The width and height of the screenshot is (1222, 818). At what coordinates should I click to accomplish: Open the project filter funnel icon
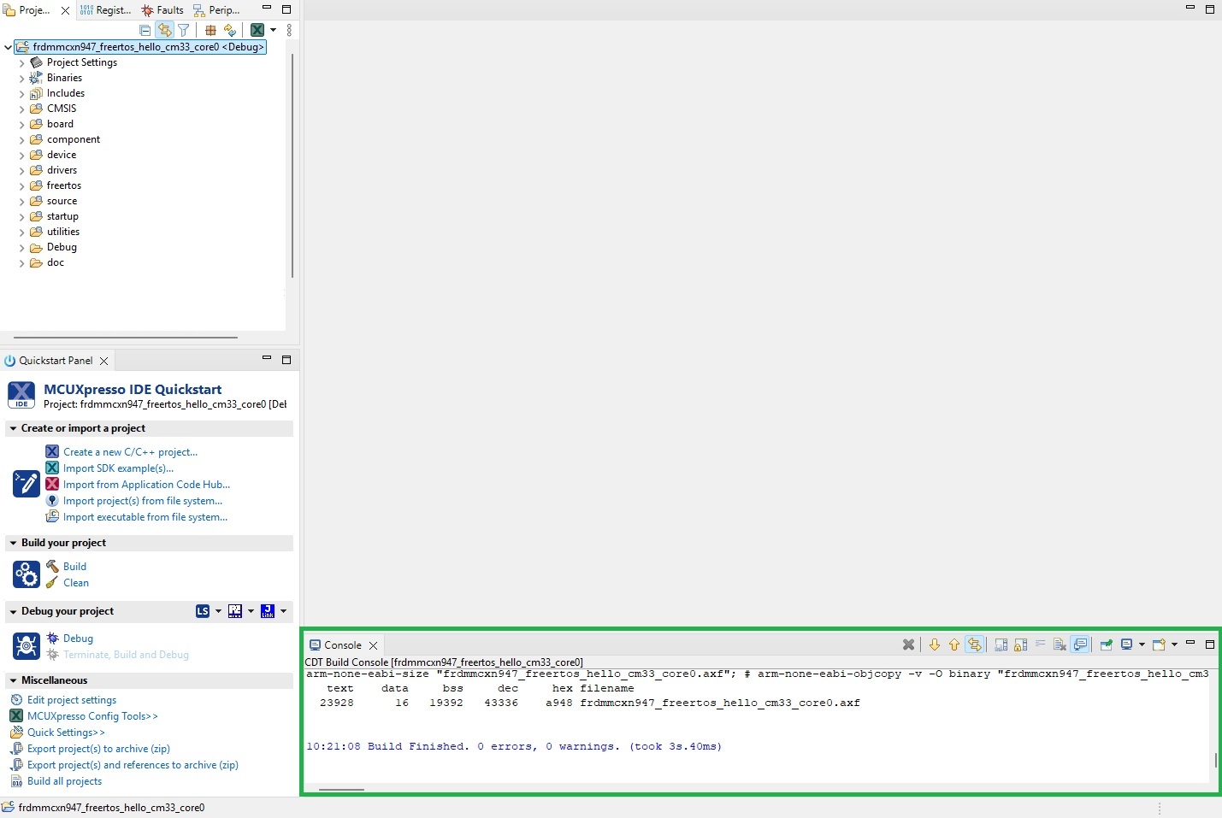(184, 29)
